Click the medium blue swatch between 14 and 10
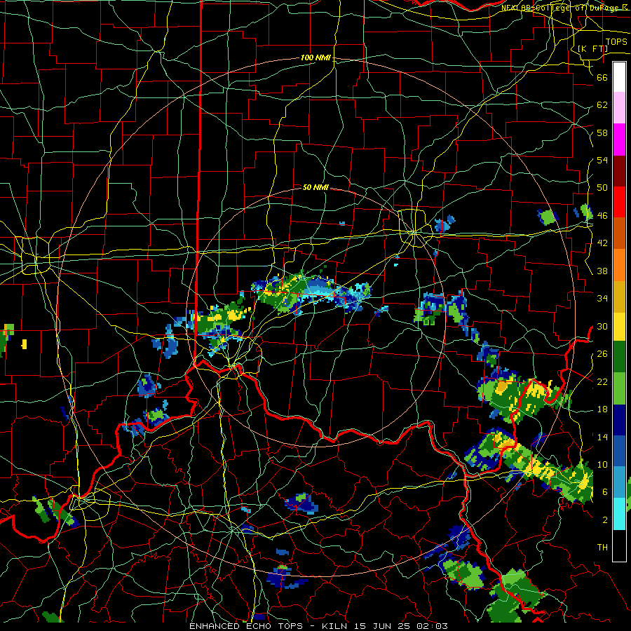631x631 pixels. pos(619,451)
